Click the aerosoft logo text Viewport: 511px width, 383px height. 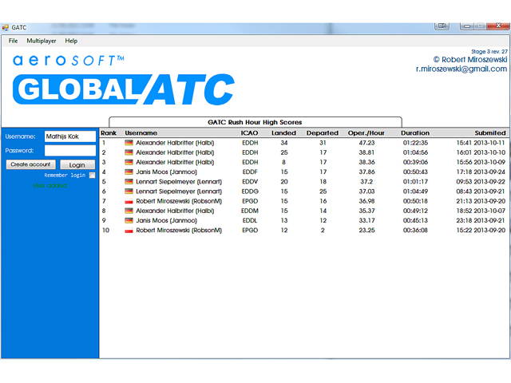pos(68,61)
